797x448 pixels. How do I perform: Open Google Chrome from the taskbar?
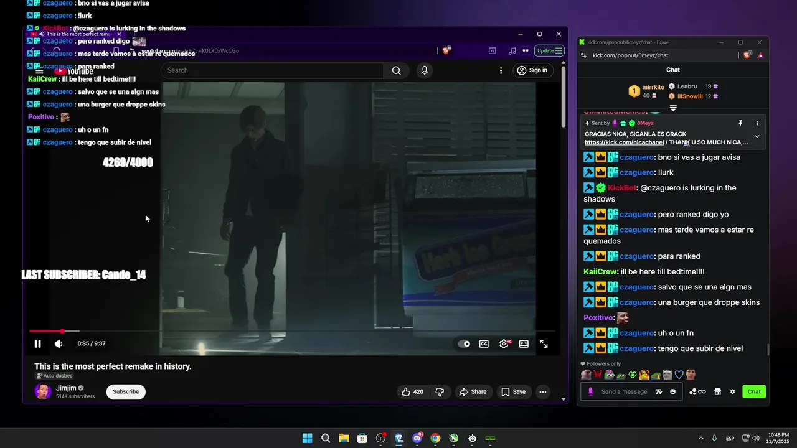click(x=435, y=438)
